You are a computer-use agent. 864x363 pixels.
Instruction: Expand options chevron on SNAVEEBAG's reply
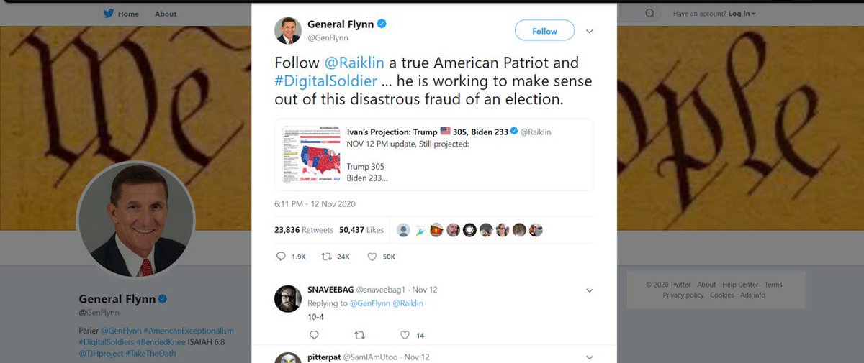click(x=590, y=290)
